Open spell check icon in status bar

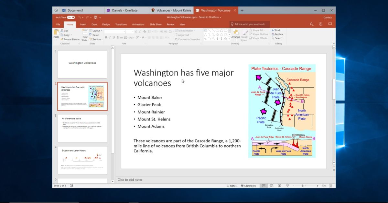click(71, 186)
